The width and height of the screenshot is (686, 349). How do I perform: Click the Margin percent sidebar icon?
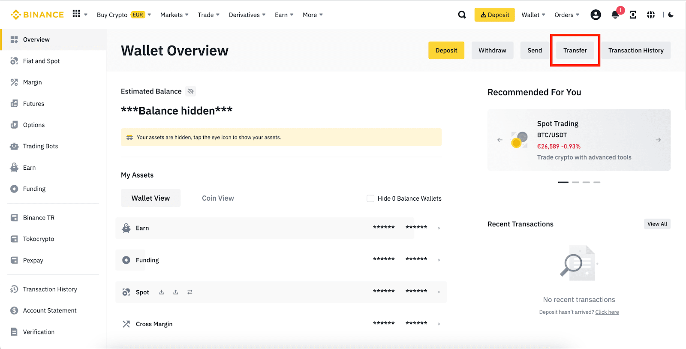[14, 82]
